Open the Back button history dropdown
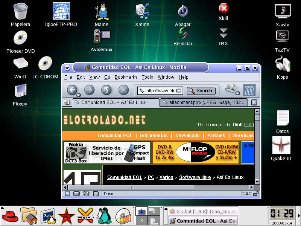This screenshot has width=301, height=226. tap(78, 95)
